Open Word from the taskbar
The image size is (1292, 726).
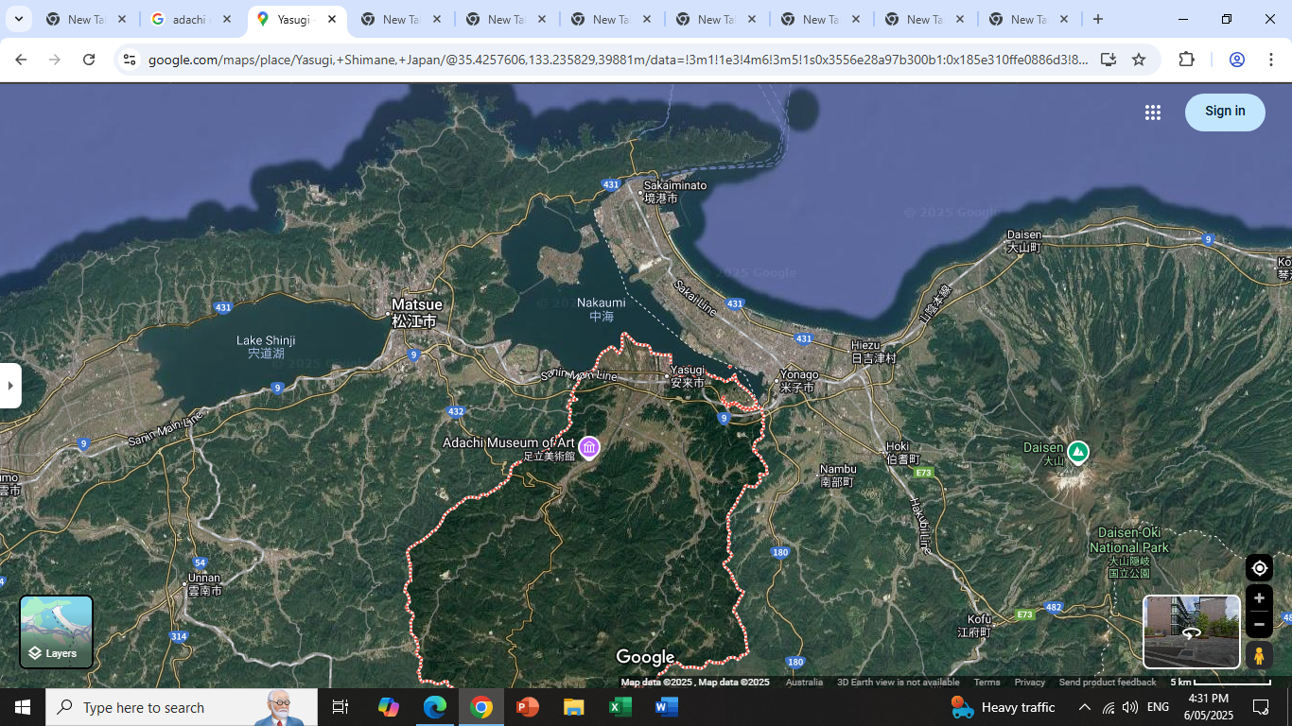coord(667,707)
